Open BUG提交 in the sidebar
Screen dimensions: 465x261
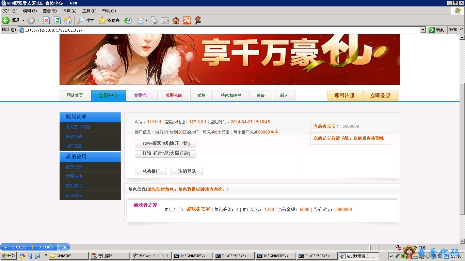[75, 195]
